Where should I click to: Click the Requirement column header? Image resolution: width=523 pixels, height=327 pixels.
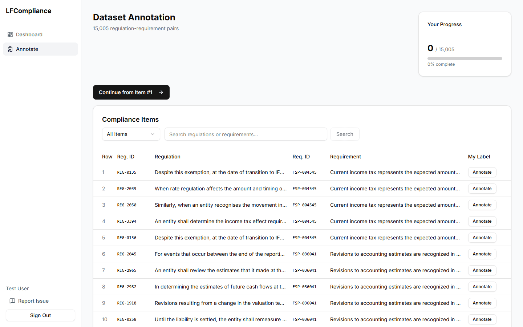coord(345,157)
